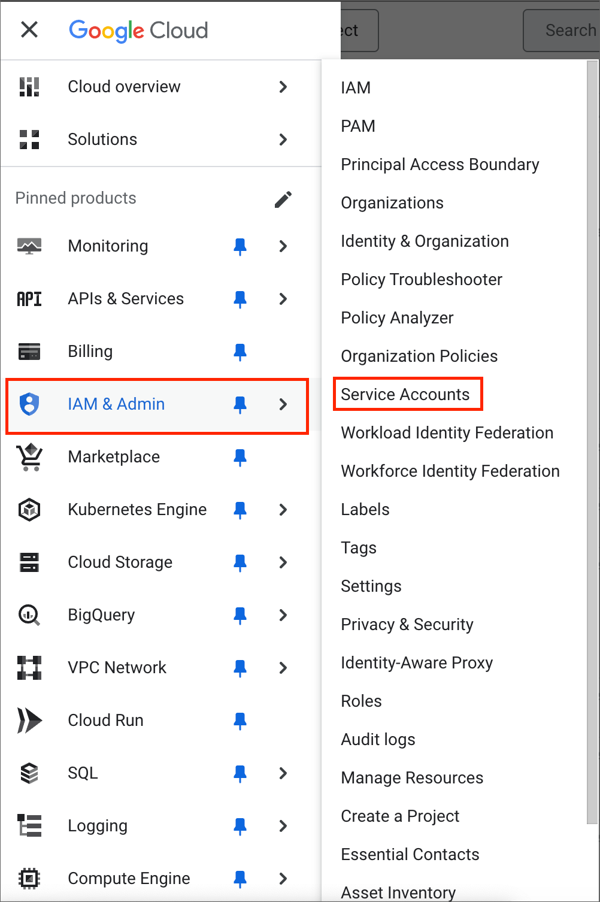
Task: Open Marketplace via its cart icon
Action: click(29, 457)
